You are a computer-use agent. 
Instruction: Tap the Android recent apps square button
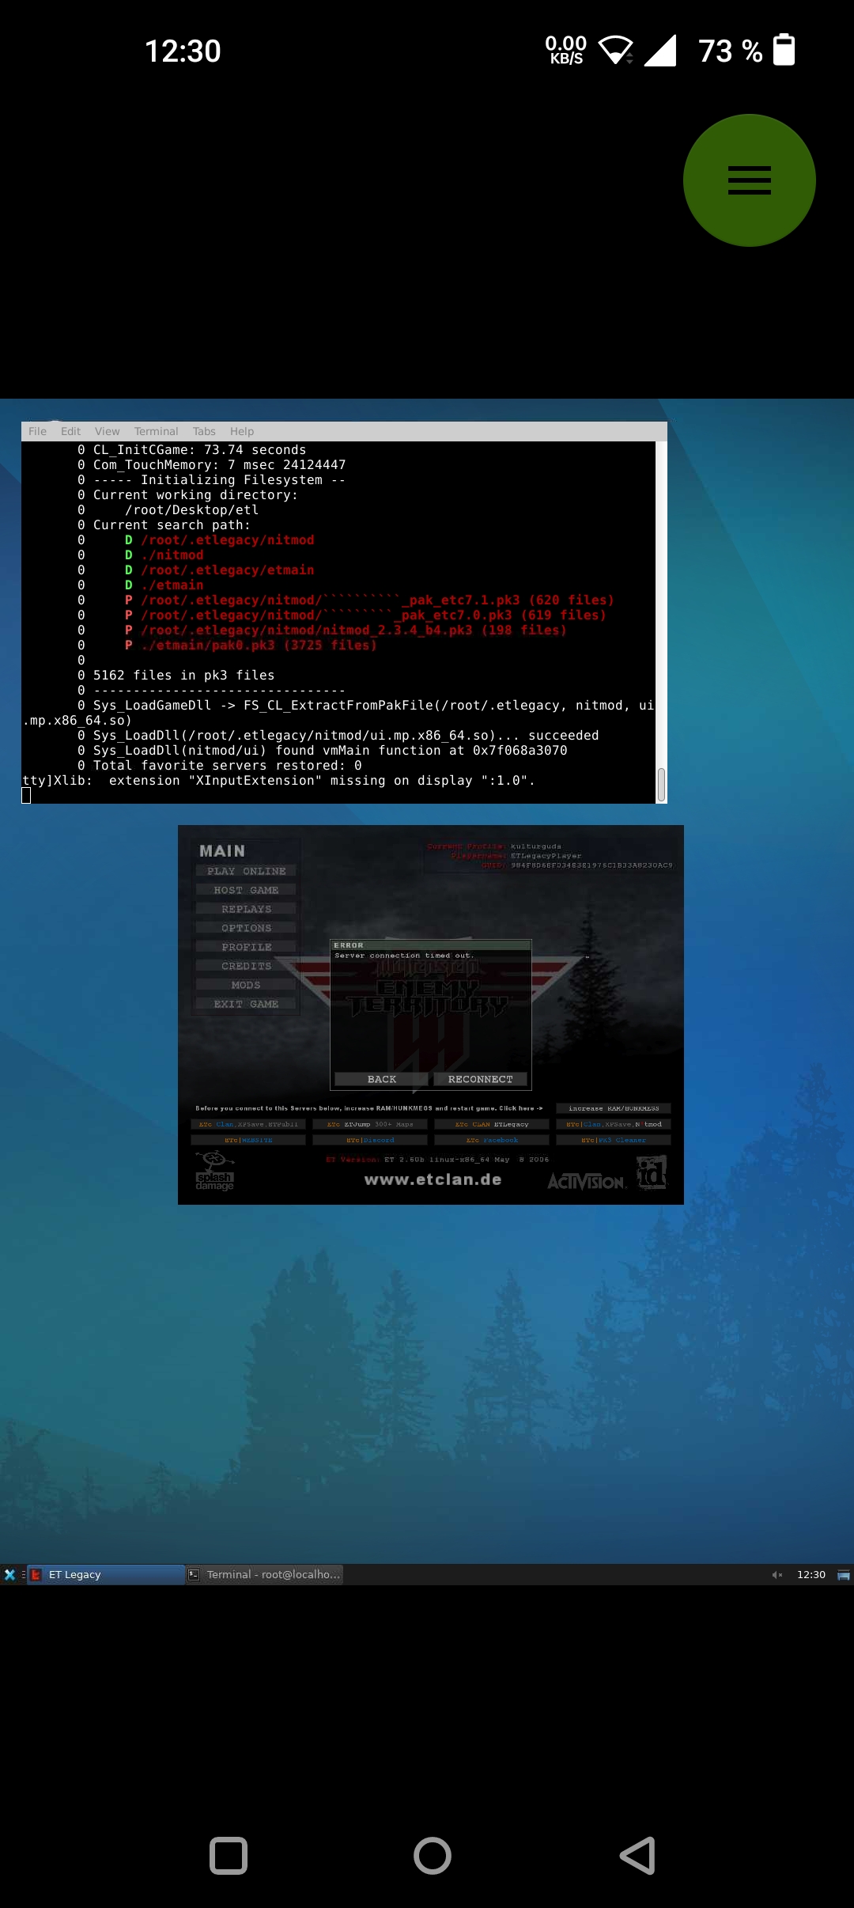point(229,1856)
